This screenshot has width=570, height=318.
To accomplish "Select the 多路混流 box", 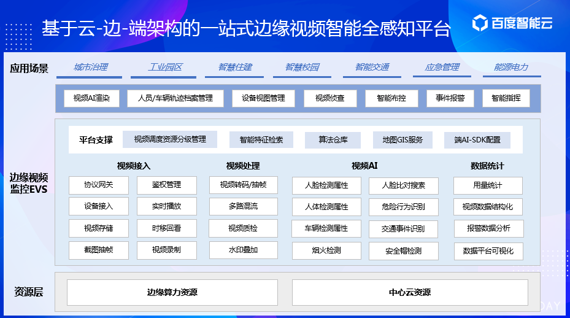I will 243,206.
